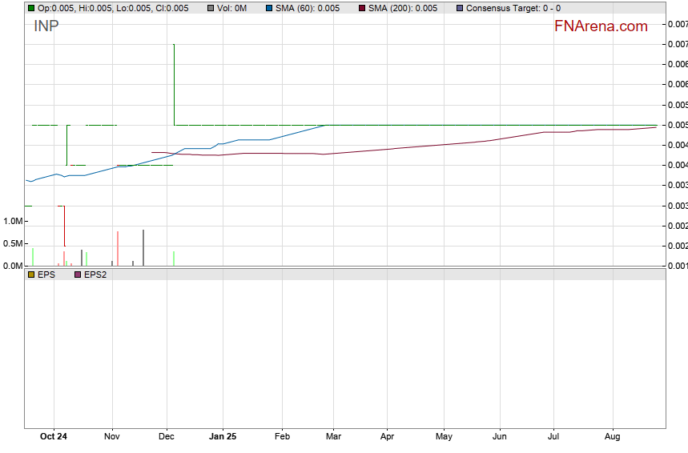Click the green OHLC legend swatch
Viewport: 688px width, 453px height.
(x=31, y=8)
